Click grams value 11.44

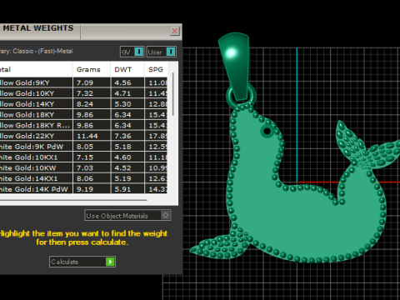point(87,136)
